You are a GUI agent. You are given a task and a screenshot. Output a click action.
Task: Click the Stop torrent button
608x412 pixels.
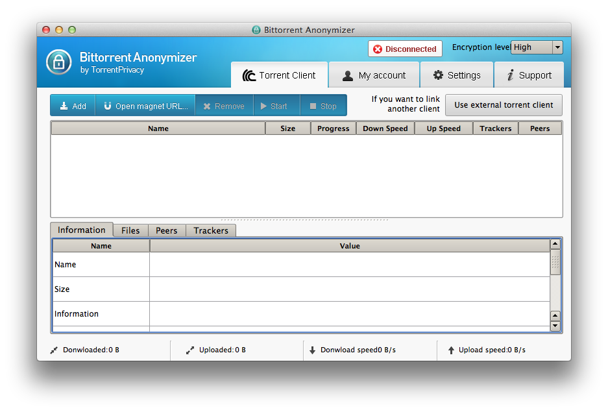coord(323,106)
